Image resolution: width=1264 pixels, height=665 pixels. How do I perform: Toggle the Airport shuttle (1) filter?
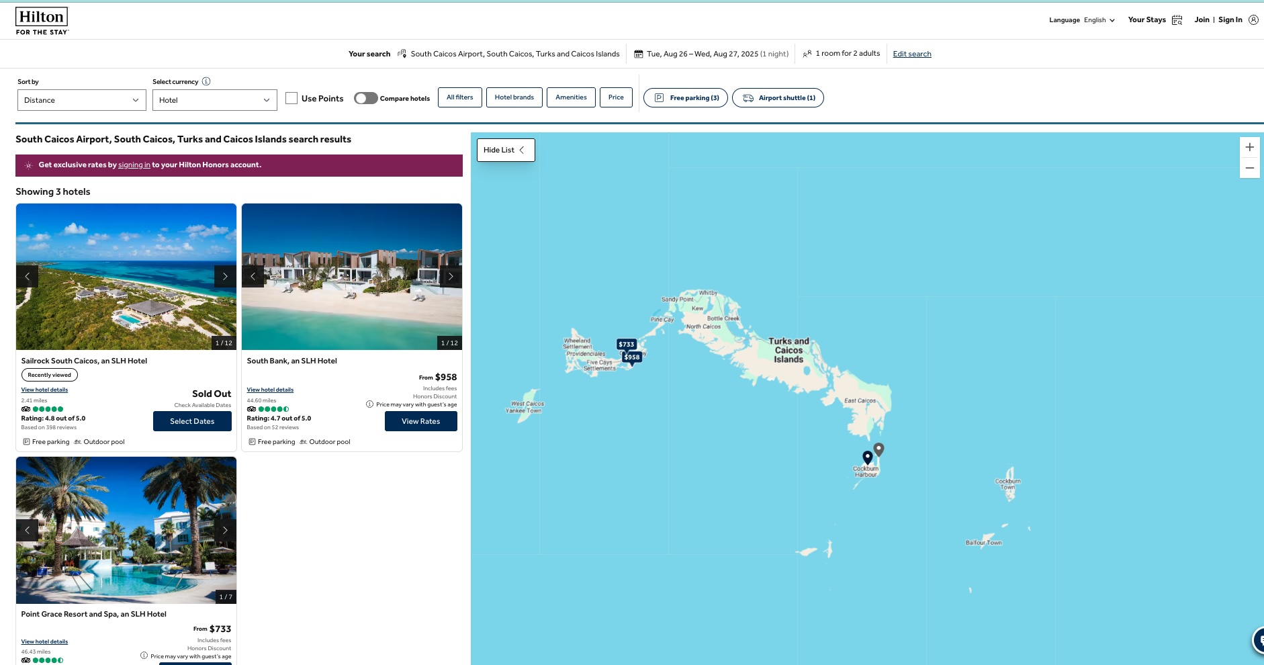[x=778, y=98]
